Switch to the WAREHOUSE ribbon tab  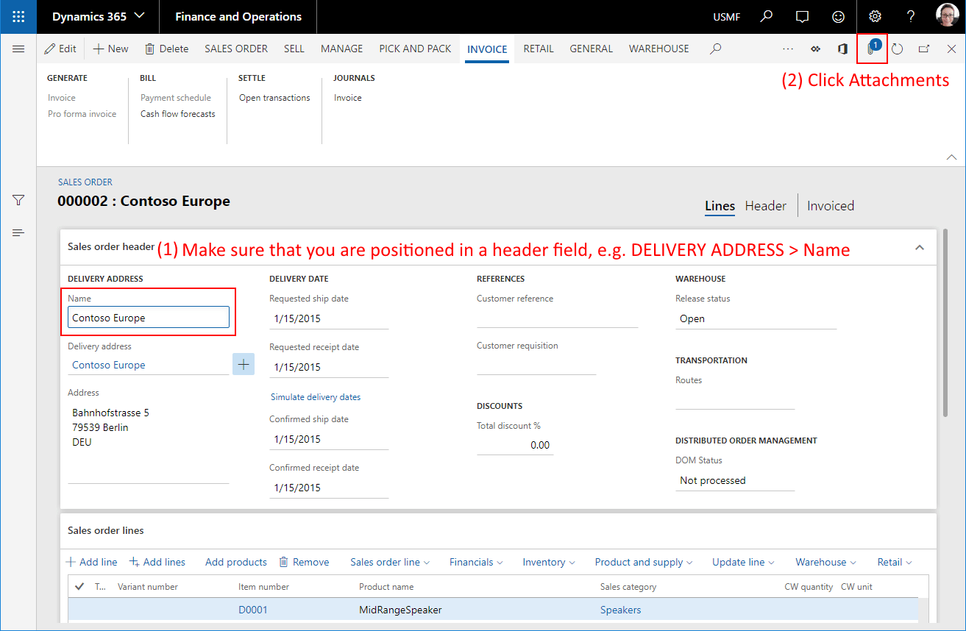click(659, 49)
